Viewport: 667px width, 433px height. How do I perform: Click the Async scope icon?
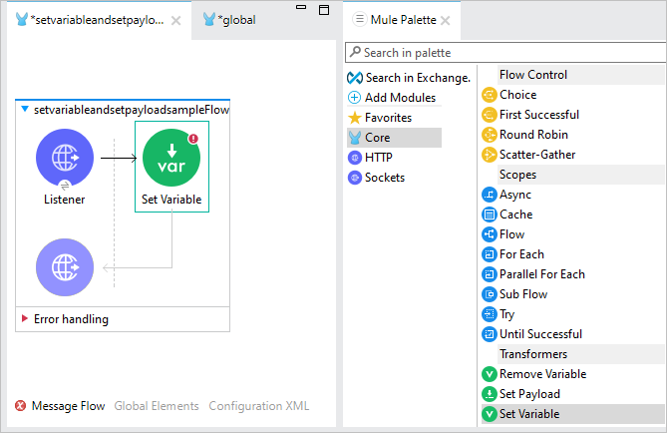point(490,195)
